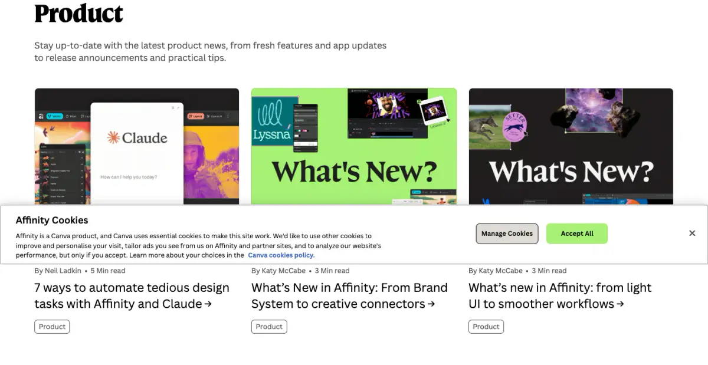The width and height of the screenshot is (708, 365).
Task: Click Product tag under Neil Ladkin's article
Action: (x=52, y=327)
